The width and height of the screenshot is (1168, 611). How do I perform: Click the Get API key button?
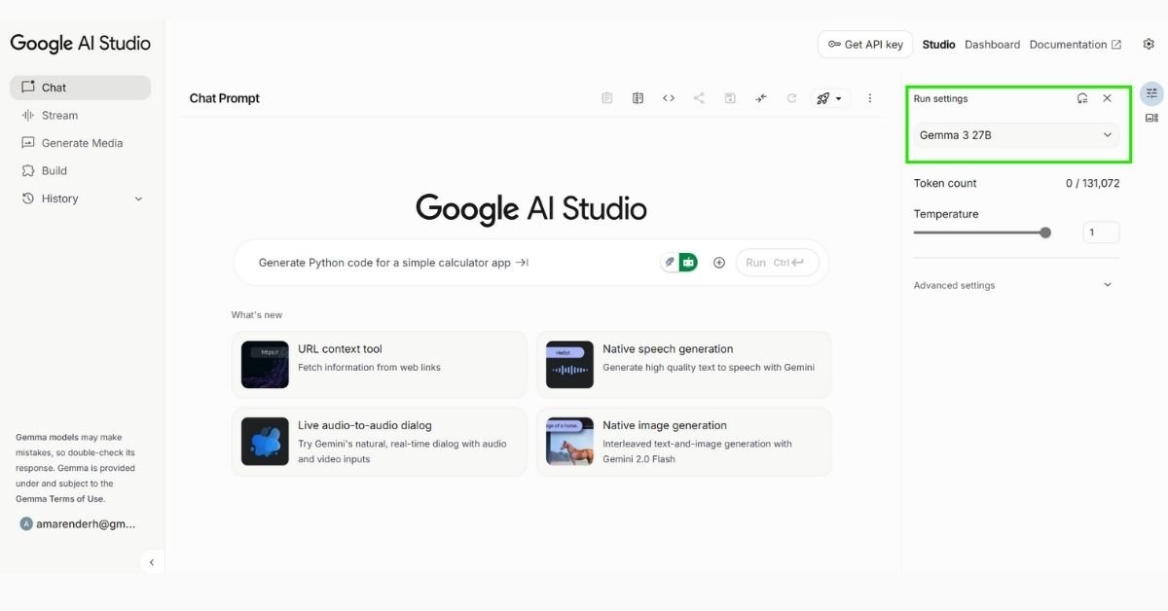[864, 44]
